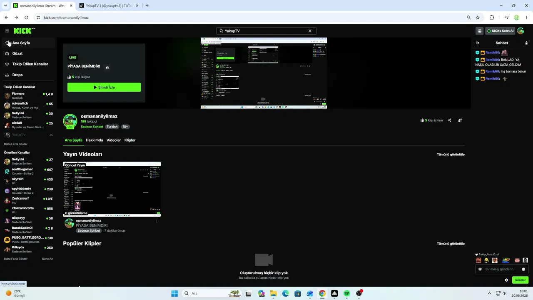Open Spotify from the taskbar
The height and width of the screenshot is (300, 533).
(x=347, y=293)
